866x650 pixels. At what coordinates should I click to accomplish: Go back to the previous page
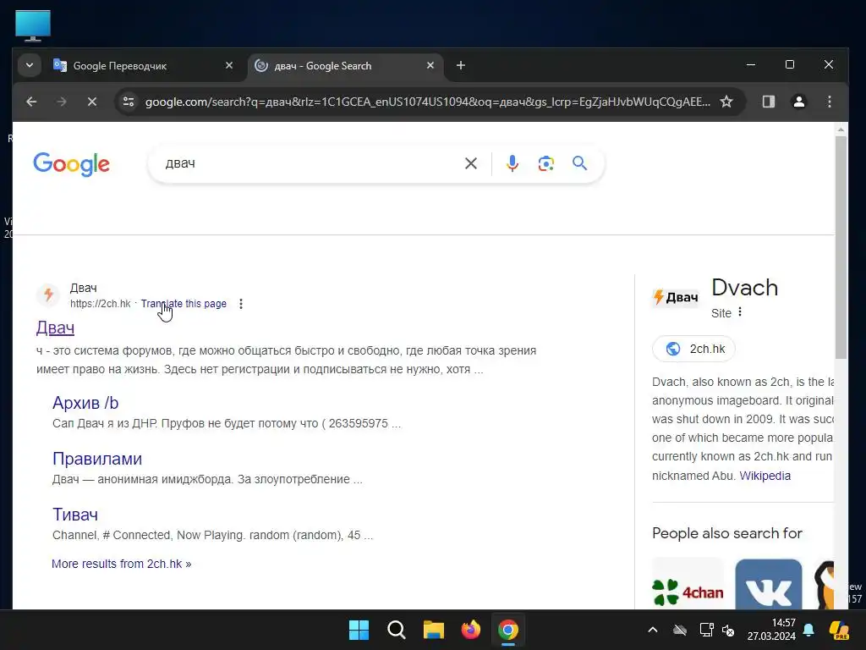coord(31,102)
